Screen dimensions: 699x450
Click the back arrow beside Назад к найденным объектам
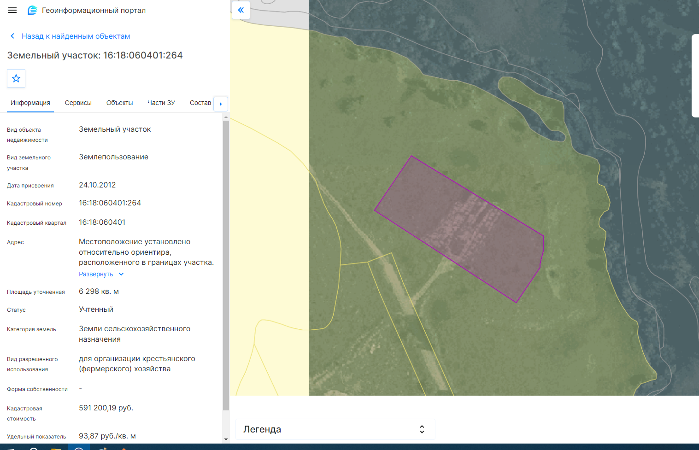[12, 36]
